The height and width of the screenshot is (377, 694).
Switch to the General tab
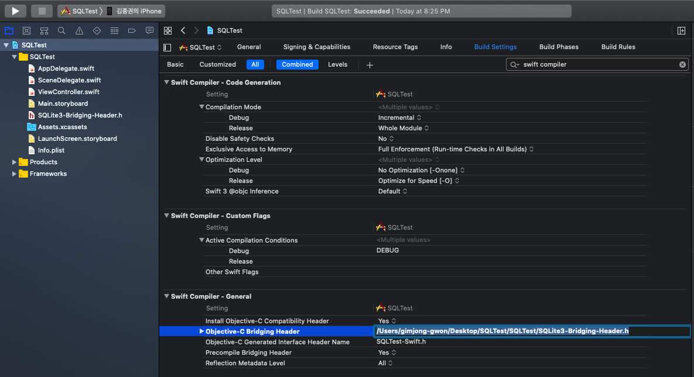tap(249, 47)
